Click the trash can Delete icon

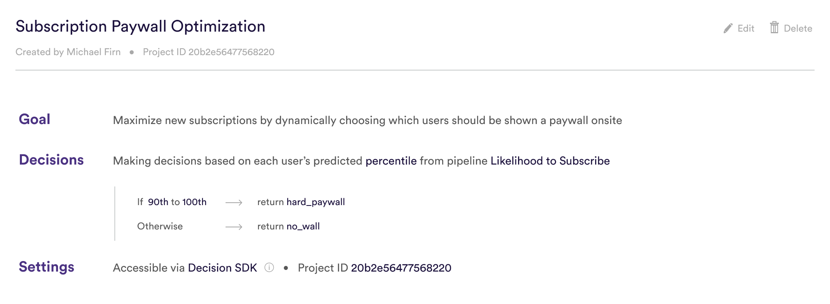(x=774, y=27)
